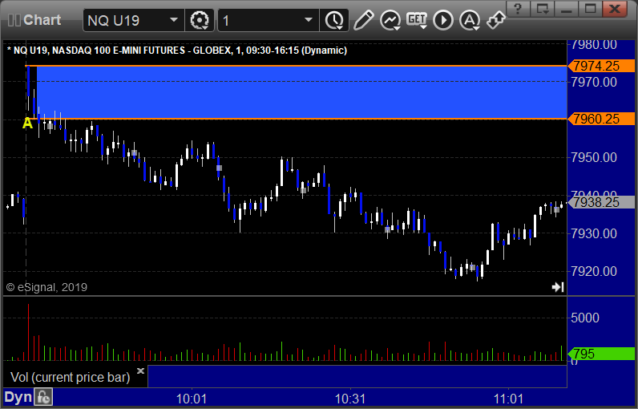Click the Dyn dynamic mode label

point(18,397)
